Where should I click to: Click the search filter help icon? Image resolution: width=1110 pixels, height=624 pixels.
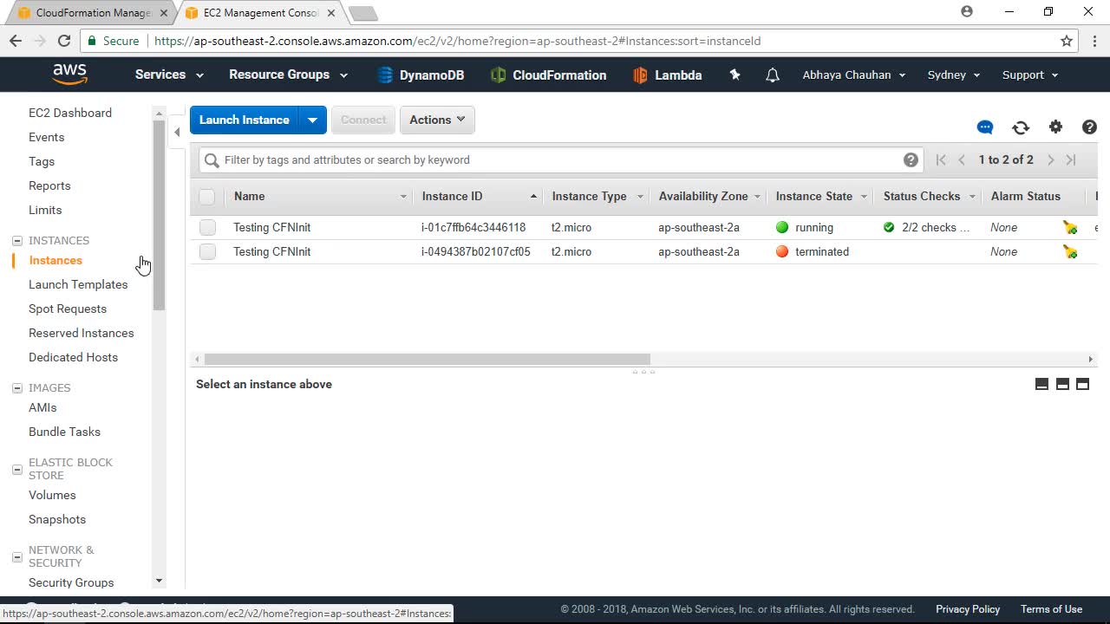[911, 159]
